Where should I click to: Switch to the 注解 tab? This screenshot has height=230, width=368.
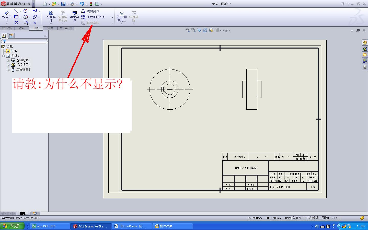22,28
